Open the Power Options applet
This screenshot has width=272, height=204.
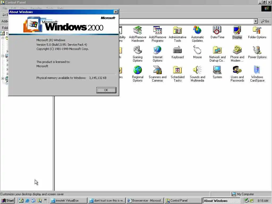257,52
